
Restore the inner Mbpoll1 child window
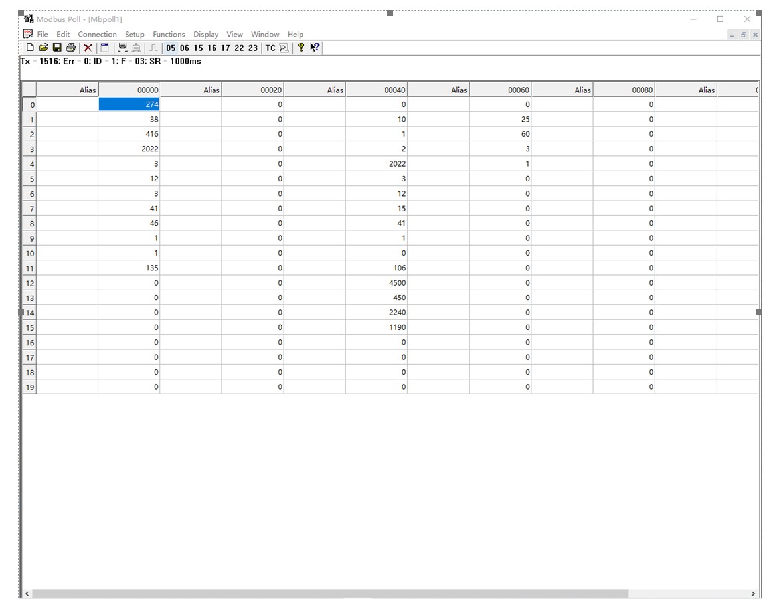744,35
